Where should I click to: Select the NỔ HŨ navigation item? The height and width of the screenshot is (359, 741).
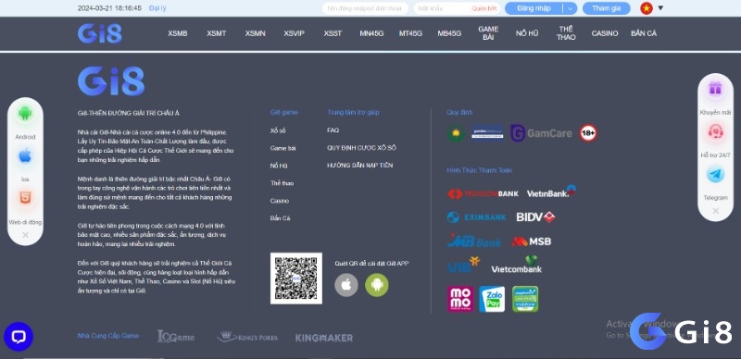click(527, 33)
